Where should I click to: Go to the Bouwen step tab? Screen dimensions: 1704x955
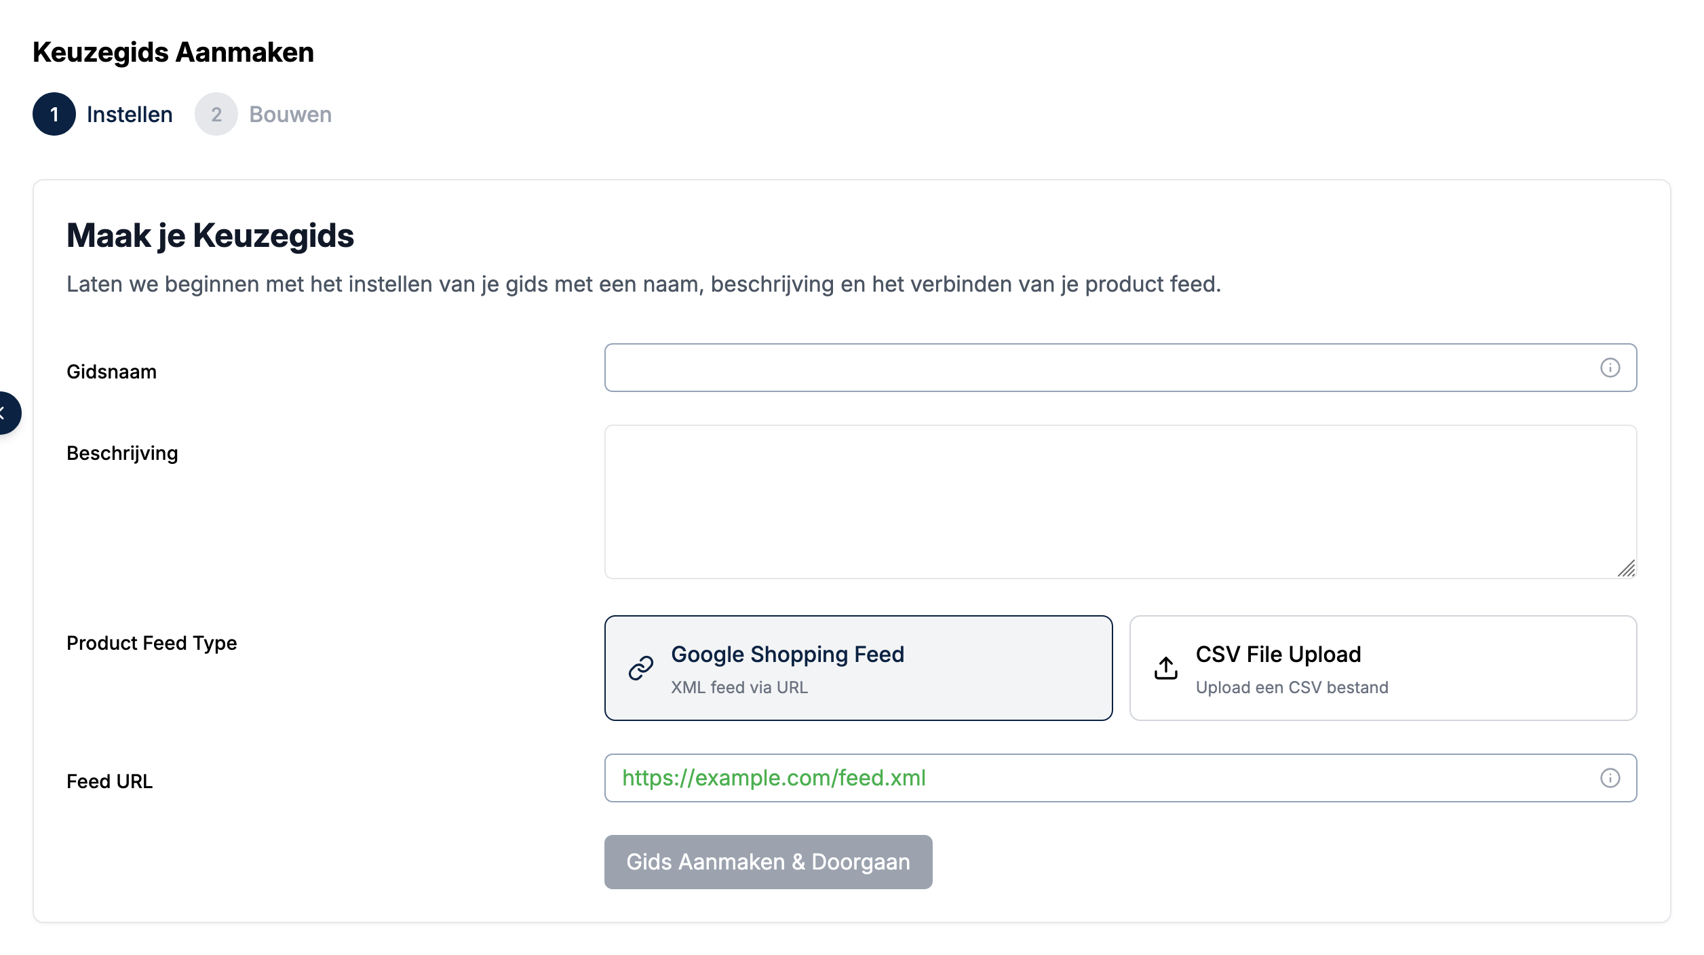tap(290, 114)
